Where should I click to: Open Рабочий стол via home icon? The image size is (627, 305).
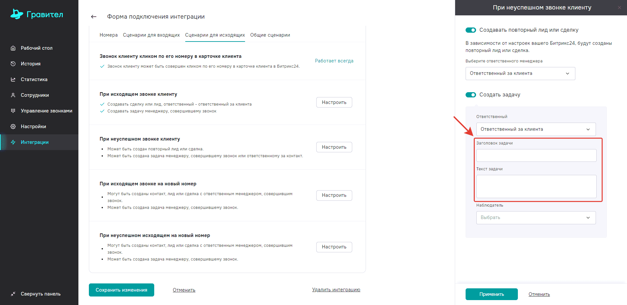pos(13,48)
